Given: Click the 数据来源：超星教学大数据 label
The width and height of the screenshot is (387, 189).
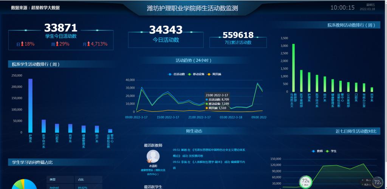Looking at the screenshot, I should tap(35, 8).
